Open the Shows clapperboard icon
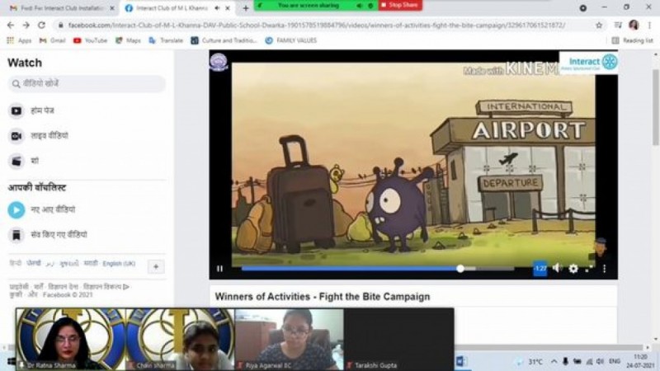660x371 pixels. (x=16, y=161)
